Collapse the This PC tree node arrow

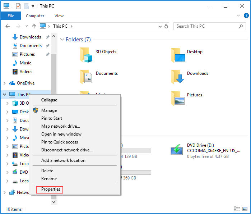pos(4,95)
